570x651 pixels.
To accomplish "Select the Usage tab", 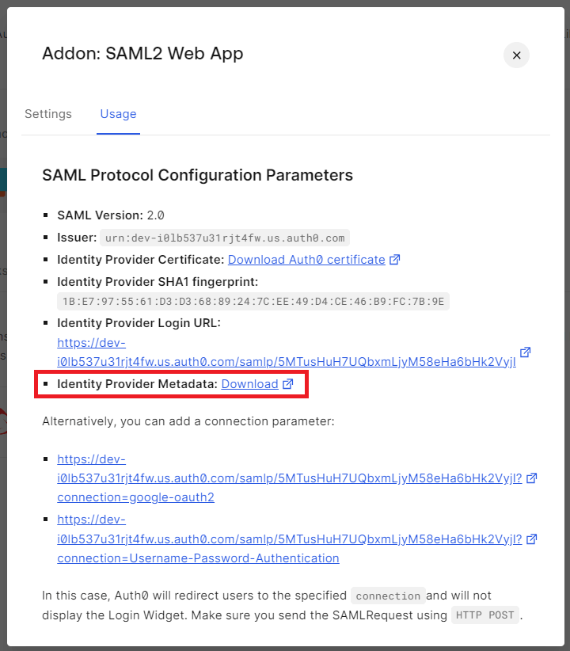I will pos(118,114).
